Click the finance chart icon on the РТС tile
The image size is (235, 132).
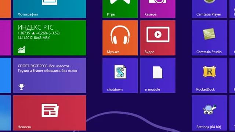[22, 50]
